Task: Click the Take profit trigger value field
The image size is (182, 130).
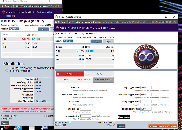Action: tap(146, 95)
